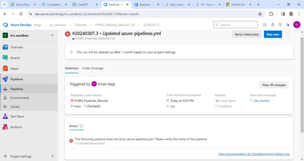
Task: Open Chrome three-dot menu
Action: [299, 14]
